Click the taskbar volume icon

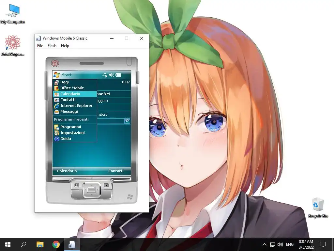point(280,244)
